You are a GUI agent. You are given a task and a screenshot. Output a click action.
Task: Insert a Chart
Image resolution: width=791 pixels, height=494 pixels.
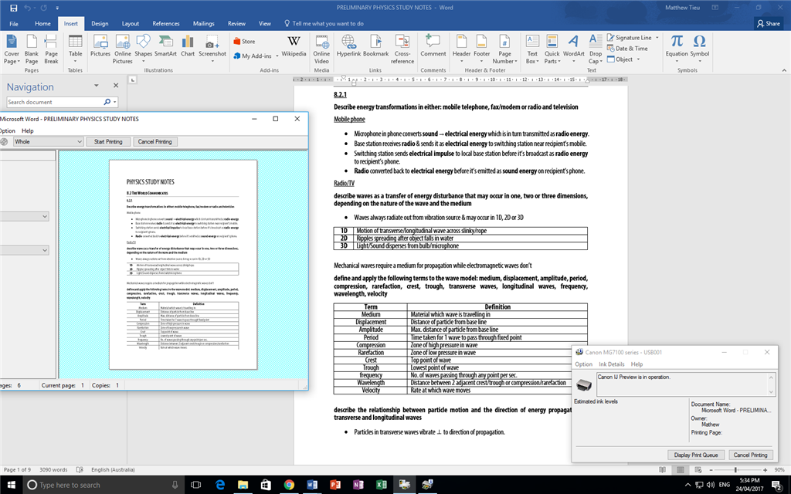[x=188, y=46]
